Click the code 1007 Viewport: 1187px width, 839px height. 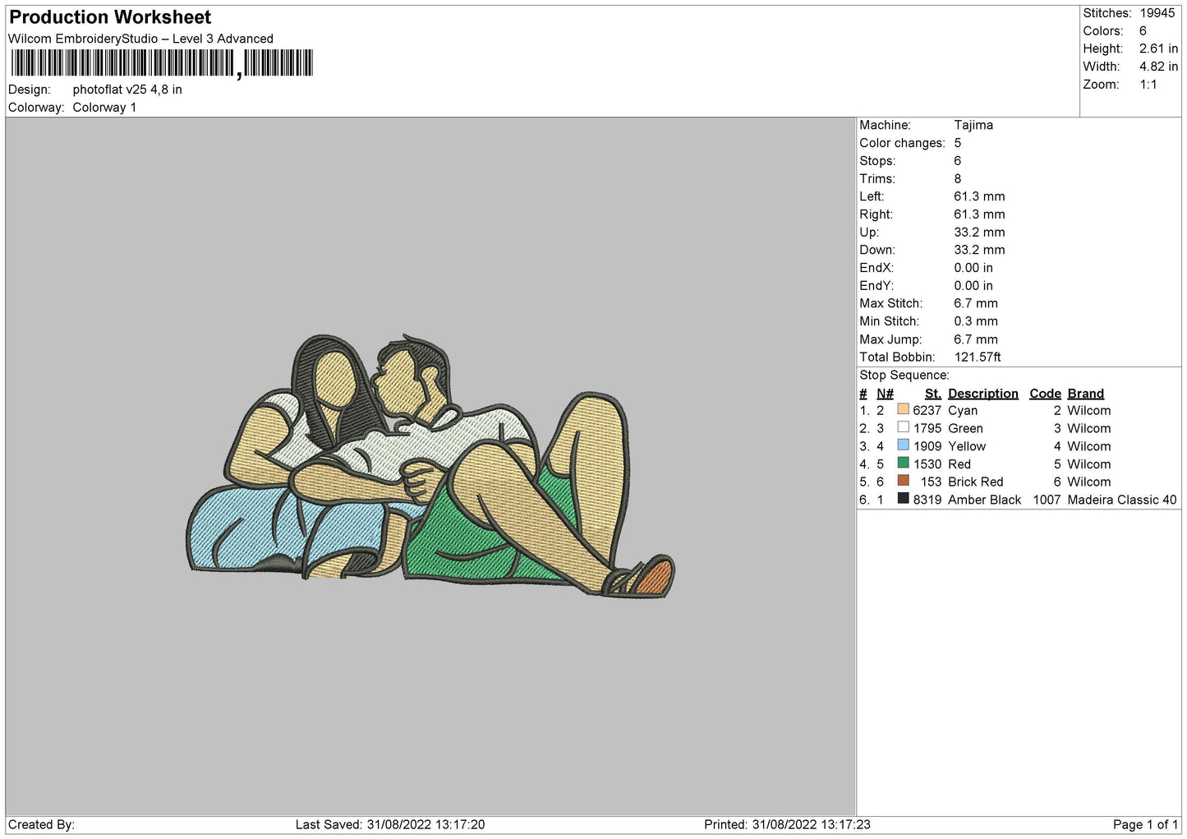[1047, 500]
